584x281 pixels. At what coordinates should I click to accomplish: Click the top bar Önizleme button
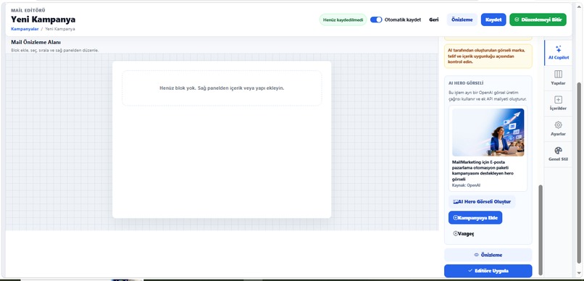point(462,20)
